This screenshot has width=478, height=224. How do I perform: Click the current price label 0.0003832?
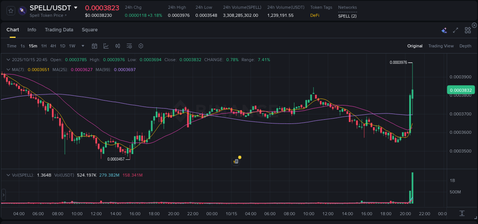pyautogui.click(x=460, y=89)
